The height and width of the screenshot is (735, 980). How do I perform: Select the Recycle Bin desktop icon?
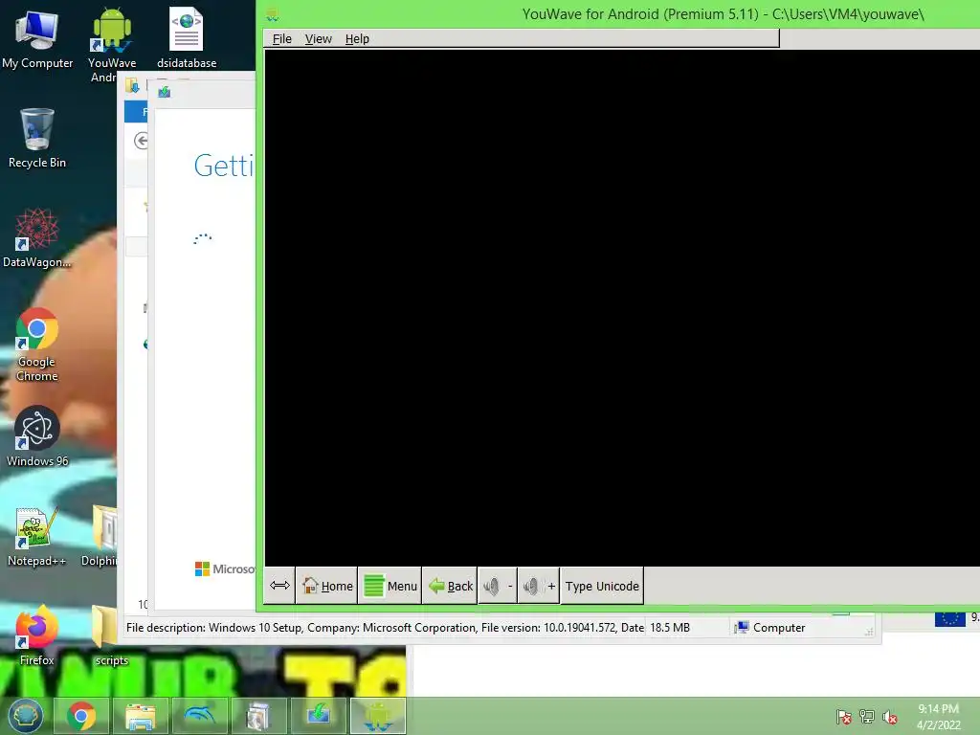[x=37, y=138]
